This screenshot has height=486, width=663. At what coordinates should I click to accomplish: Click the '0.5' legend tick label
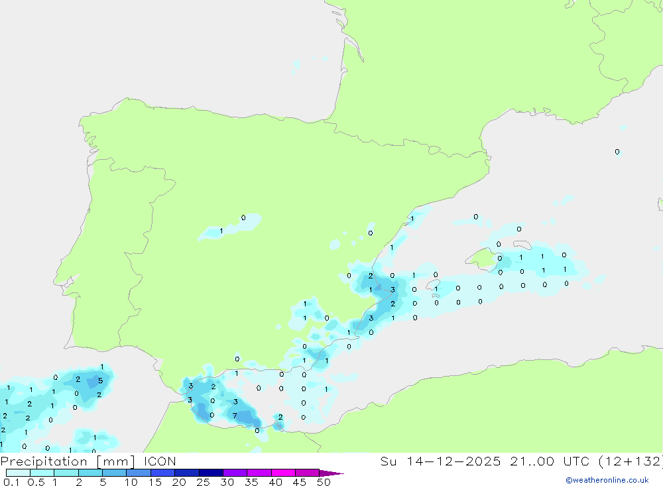36,482
